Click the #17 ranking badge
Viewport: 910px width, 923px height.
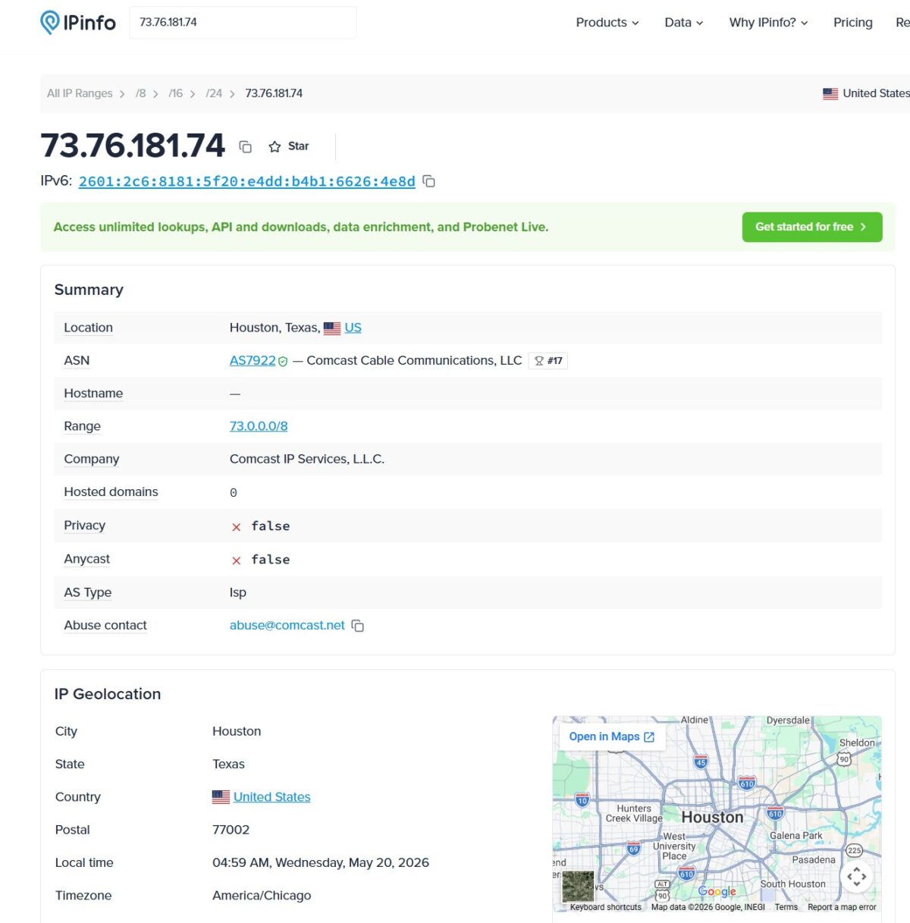click(548, 360)
